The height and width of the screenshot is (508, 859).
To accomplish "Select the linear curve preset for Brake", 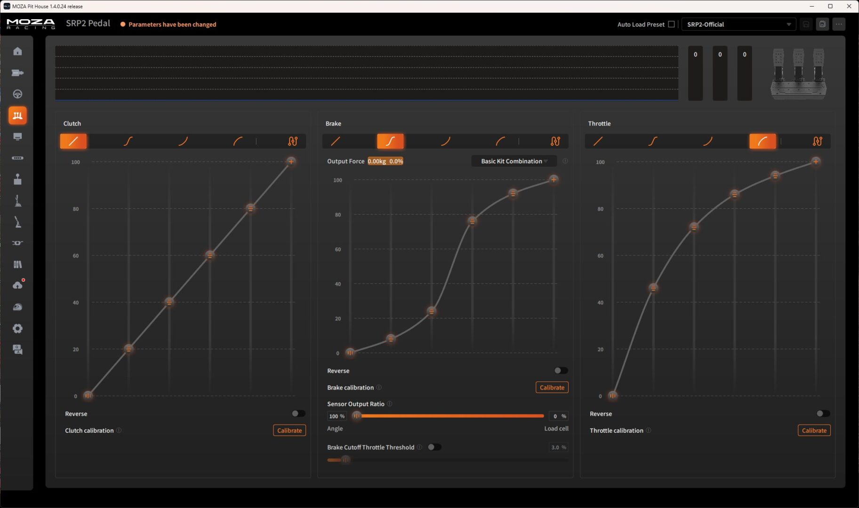I will tap(336, 141).
